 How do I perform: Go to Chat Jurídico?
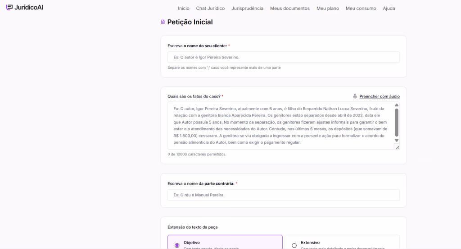210,9
